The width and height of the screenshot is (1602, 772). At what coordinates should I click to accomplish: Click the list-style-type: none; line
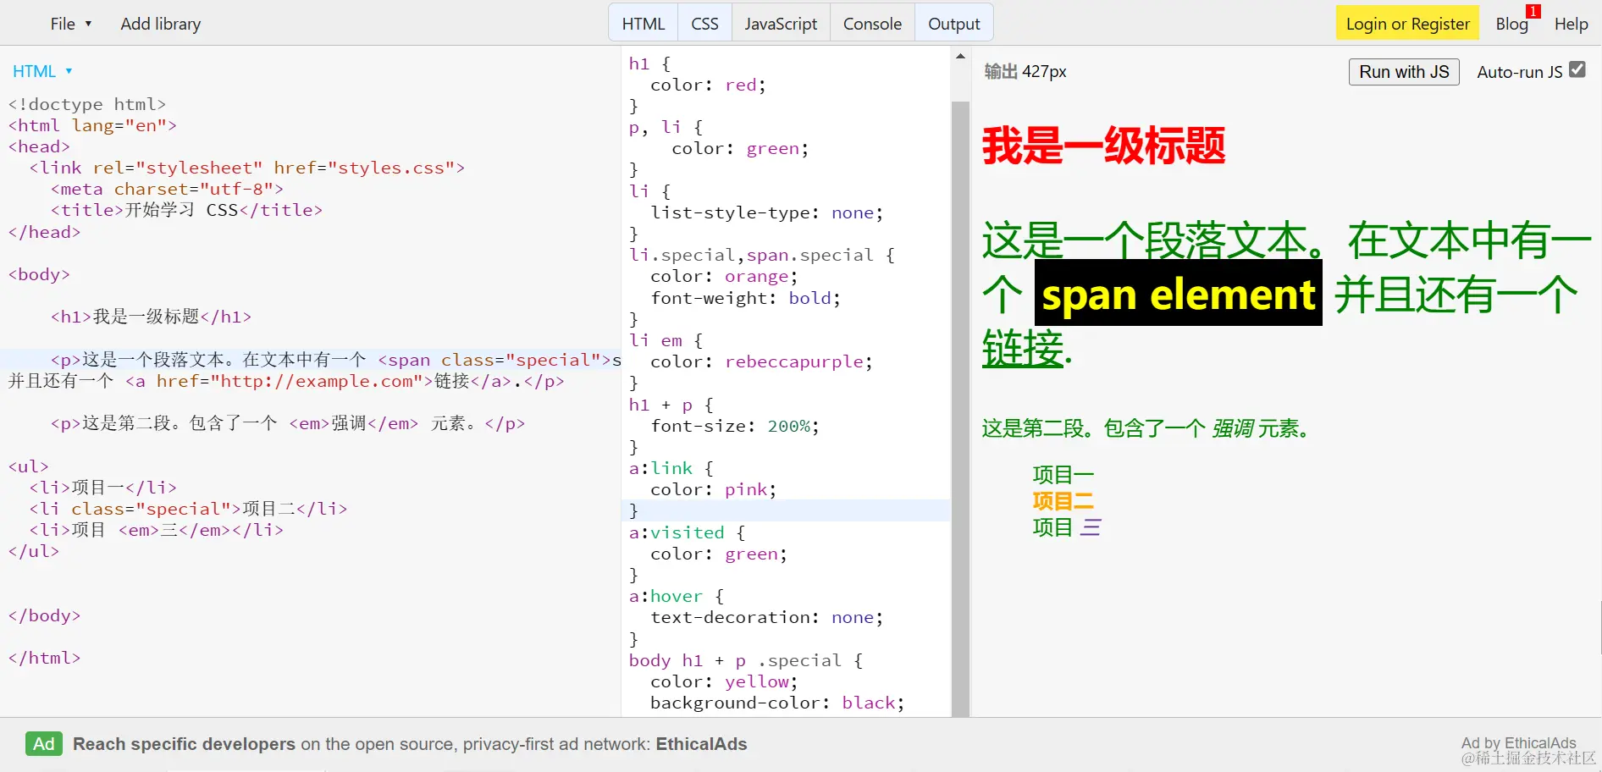pyautogui.click(x=766, y=212)
